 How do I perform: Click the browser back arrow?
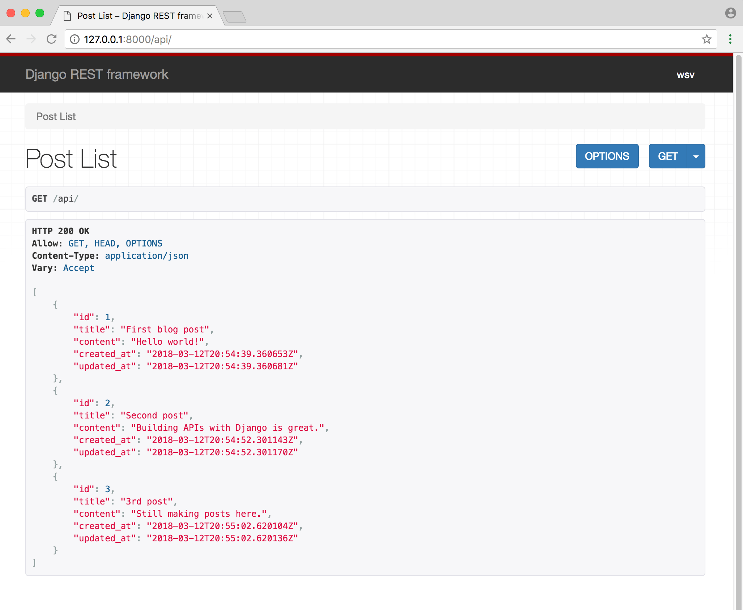[x=11, y=39]
